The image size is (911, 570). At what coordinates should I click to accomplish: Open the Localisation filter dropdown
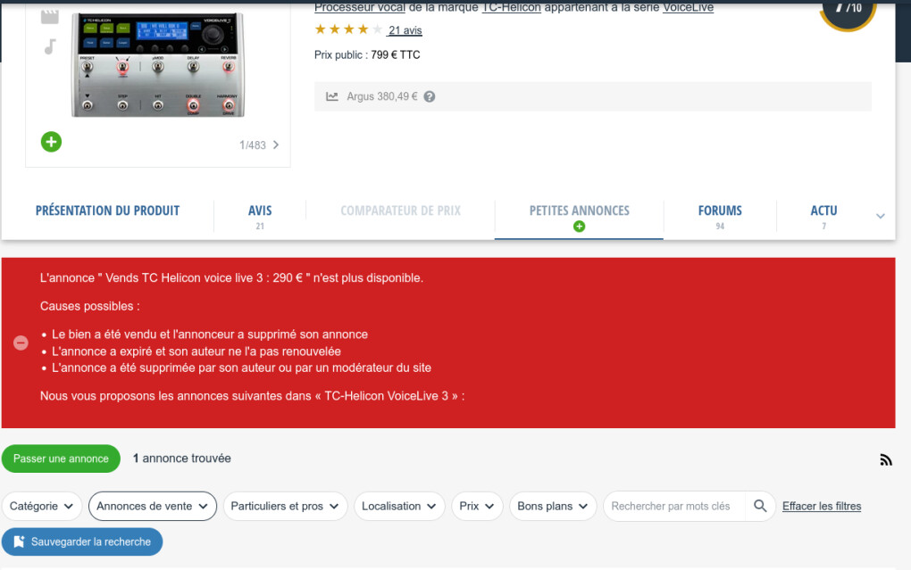[x=399, y=506]
